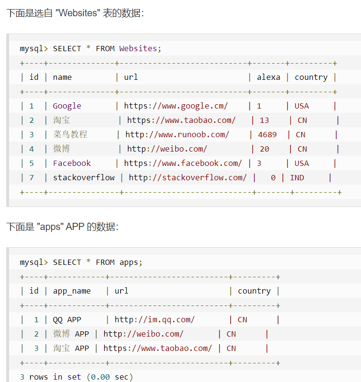Click the "Facebook" name cell
Screen dimensions: 361x382
(x=72, y=163)
